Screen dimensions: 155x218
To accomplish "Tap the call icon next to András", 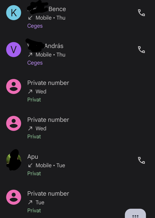I will point(141,50).
